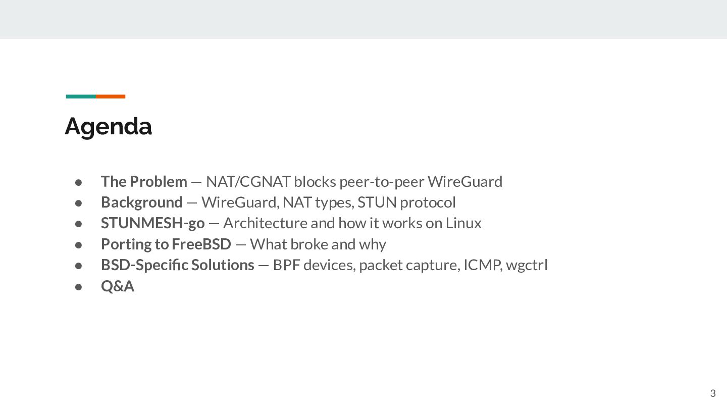Click bullet point before 'Q&A'
The width and height of the screenshot is (727, 409).
[x=79, y=287]
